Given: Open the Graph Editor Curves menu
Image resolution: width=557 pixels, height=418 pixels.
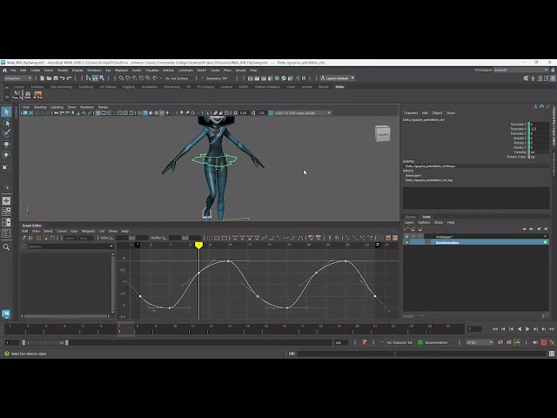Looking at the screenshot, I should 62,231.
